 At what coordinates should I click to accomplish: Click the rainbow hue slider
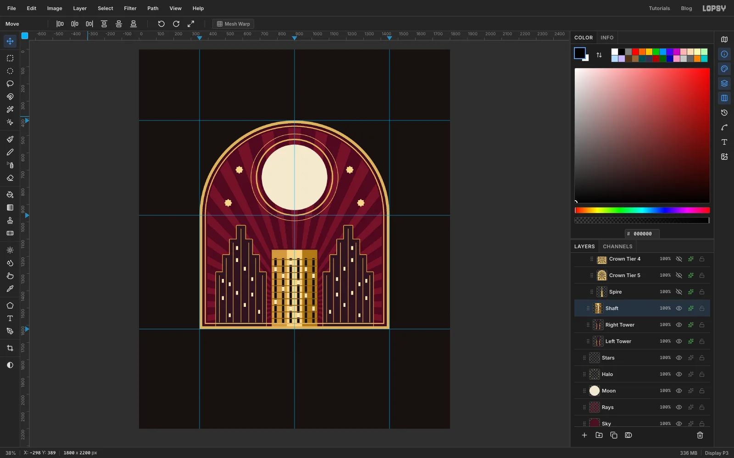[642, 210]
